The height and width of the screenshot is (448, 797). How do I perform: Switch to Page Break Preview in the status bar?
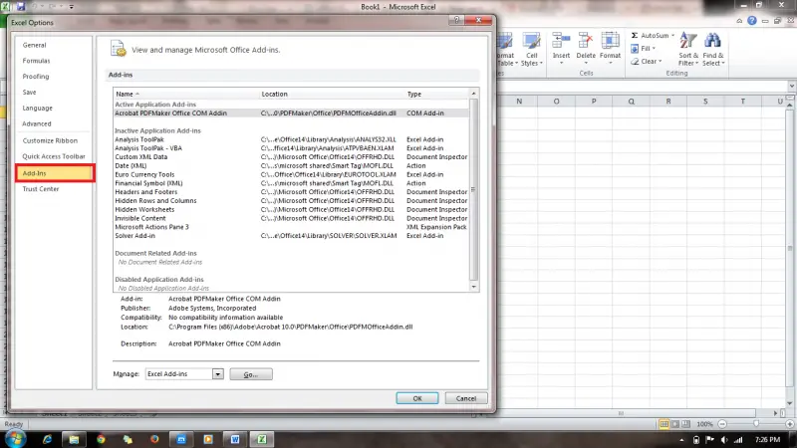pos(685,424)
